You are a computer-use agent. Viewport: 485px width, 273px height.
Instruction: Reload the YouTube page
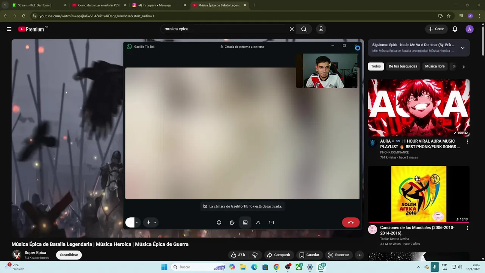tap(23, 16)
